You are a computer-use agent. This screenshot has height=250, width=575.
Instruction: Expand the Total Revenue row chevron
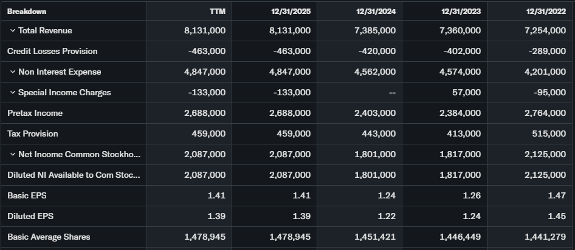click(12, 31)
